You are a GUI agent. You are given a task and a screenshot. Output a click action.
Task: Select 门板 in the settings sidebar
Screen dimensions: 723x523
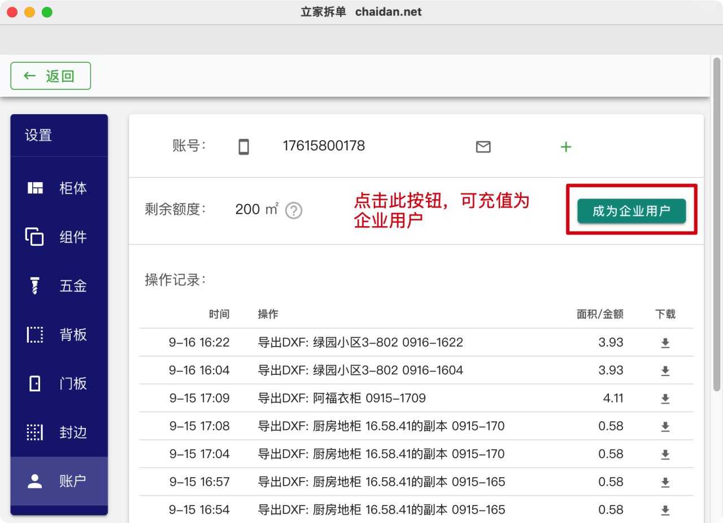pos(59,384)
